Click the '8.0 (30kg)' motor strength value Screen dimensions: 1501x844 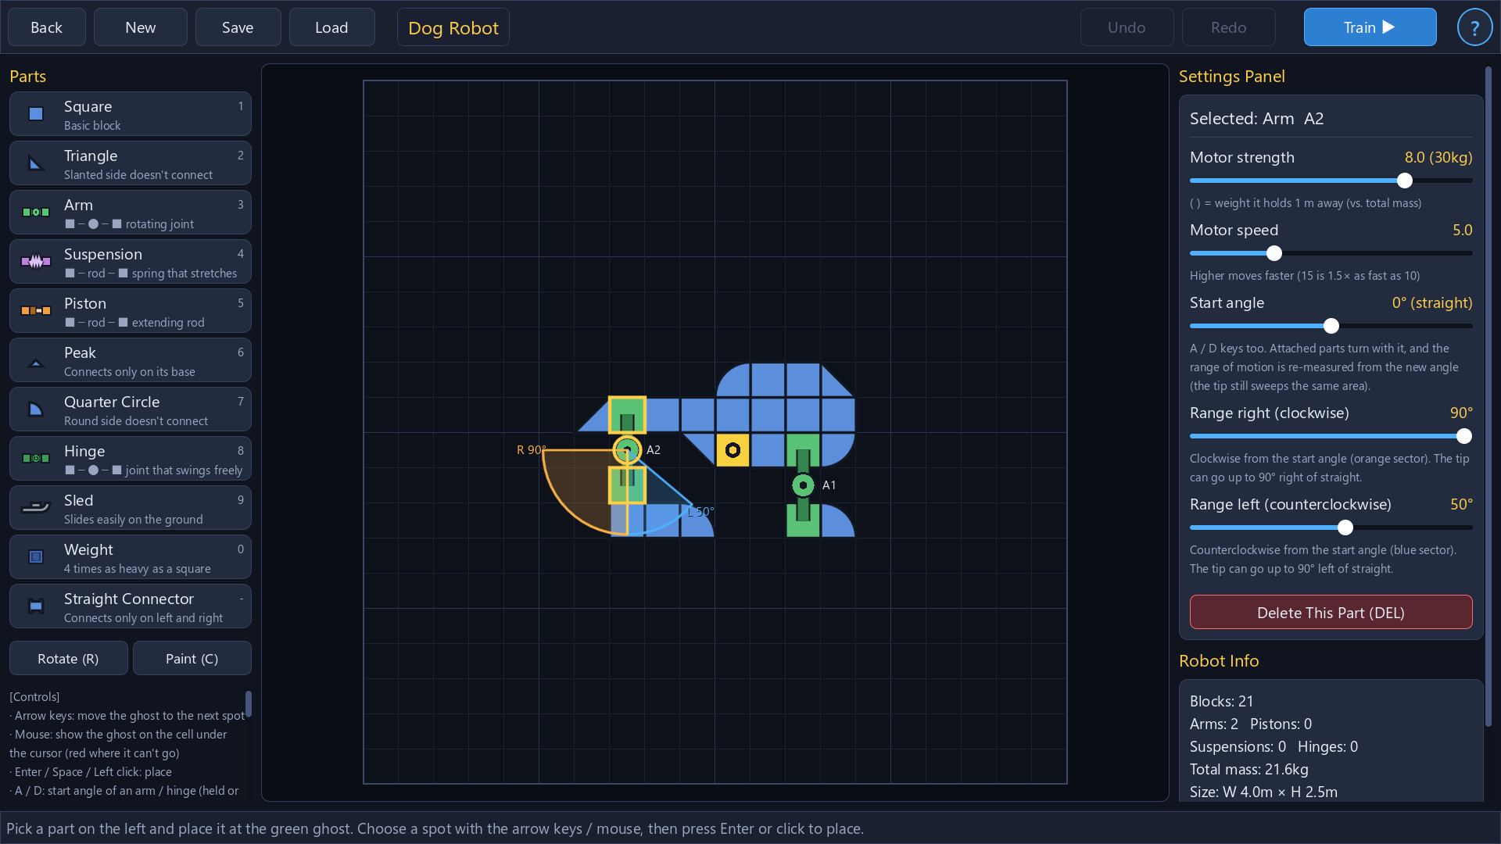tap(1438, 158)
